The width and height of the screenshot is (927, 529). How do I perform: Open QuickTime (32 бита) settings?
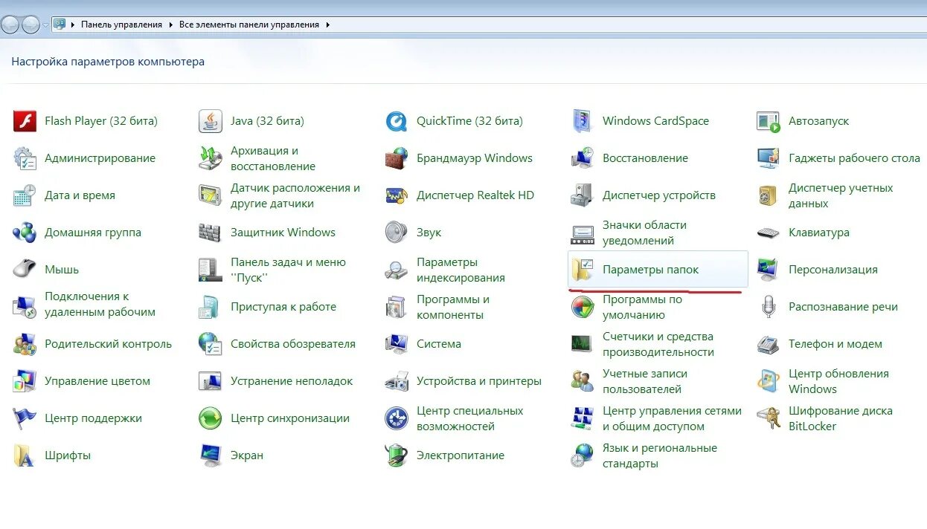pos(469,120)
